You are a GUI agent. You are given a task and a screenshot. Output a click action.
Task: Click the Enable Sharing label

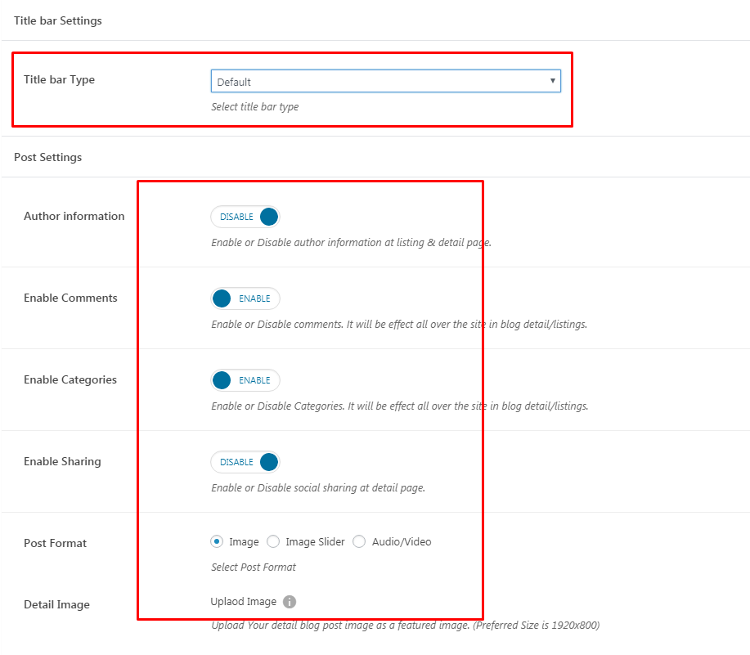(62, 461)
